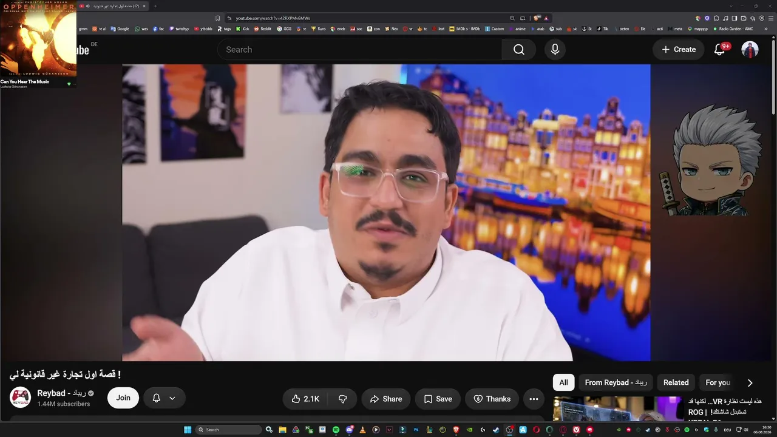The height and width of the screenshot is (437, 777).
Task: Click the bookmark page icon in address bar
Action: pos(218,18)
